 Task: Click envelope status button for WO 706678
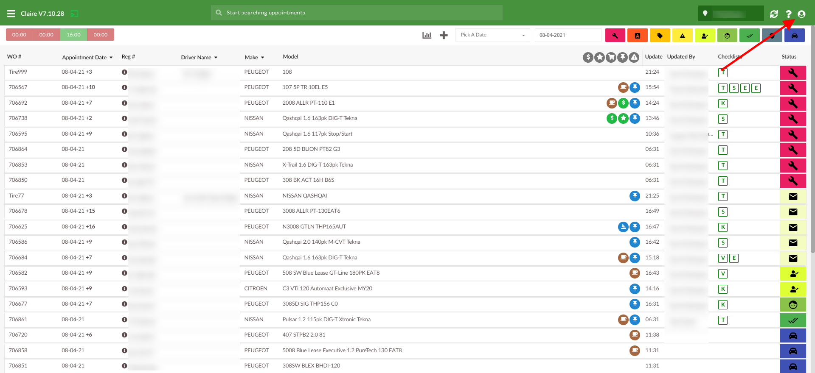coord(793,212)
